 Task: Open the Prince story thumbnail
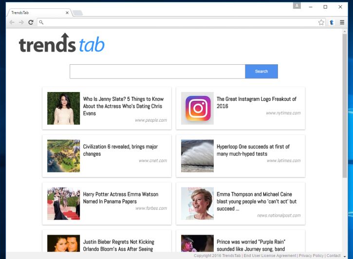click(x=198, y=243)
